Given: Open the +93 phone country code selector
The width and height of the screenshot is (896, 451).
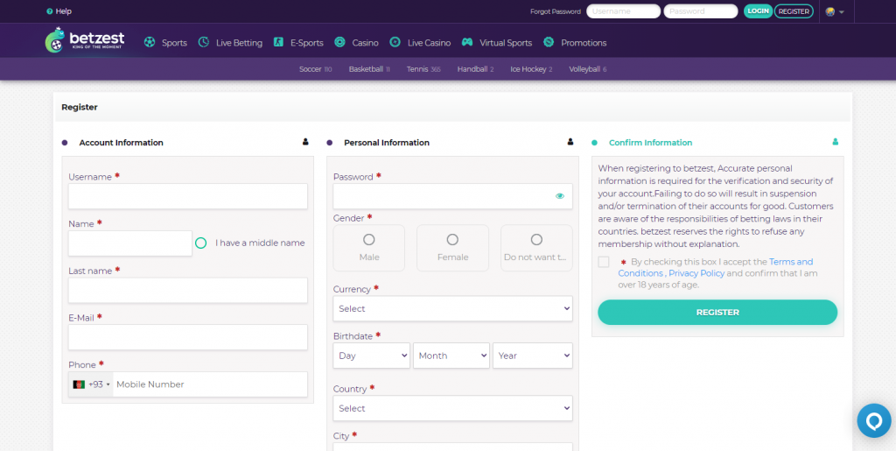Looking at the screenshot, I should click(91, 384).
